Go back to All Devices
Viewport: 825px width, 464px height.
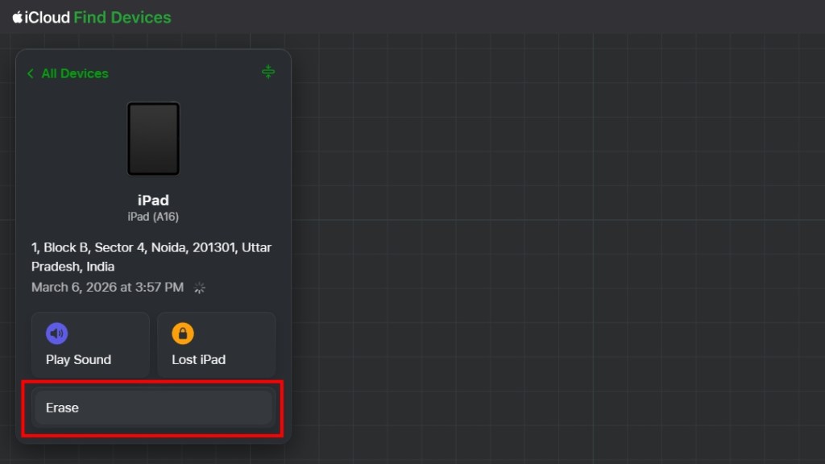74,73
